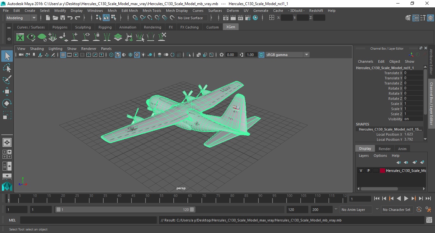Select the Select Tool arrow in toolbox
Screen dimensions: 435x233
click(x=7, y=56)
